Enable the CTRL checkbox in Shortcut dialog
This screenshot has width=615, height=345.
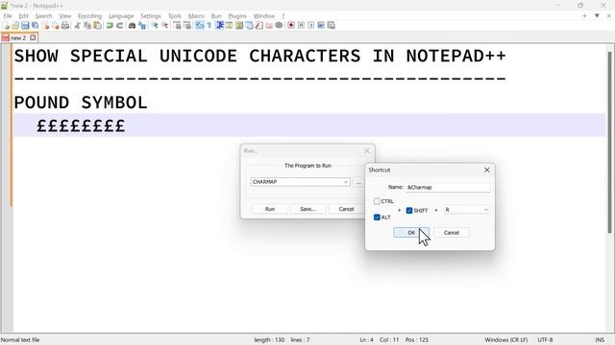coord(377,201)
